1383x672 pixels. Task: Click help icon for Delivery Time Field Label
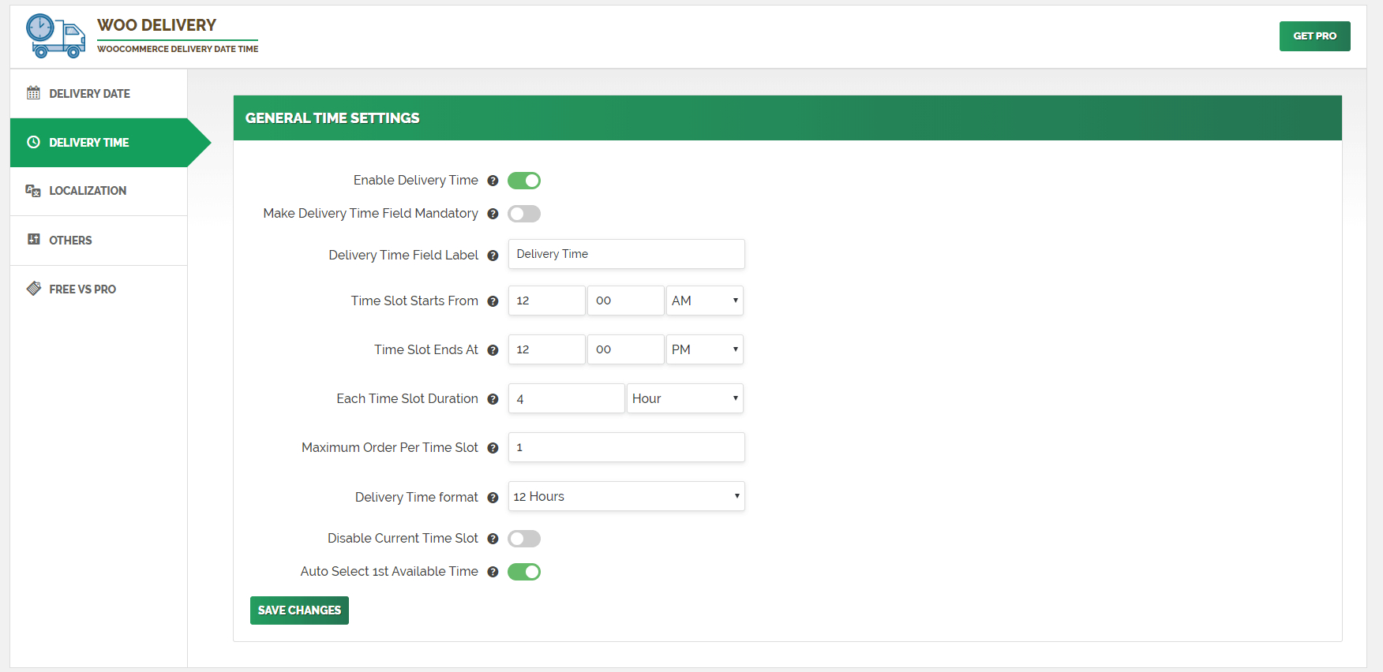coord(493,256)
